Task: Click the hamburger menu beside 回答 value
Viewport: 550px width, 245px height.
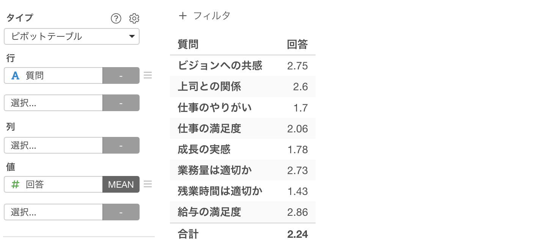Action: click(148, 184)
